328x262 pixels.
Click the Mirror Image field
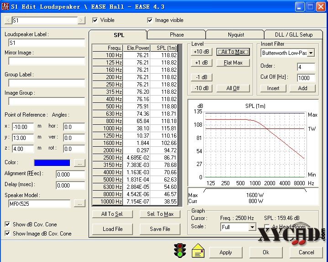pos(47,61)
